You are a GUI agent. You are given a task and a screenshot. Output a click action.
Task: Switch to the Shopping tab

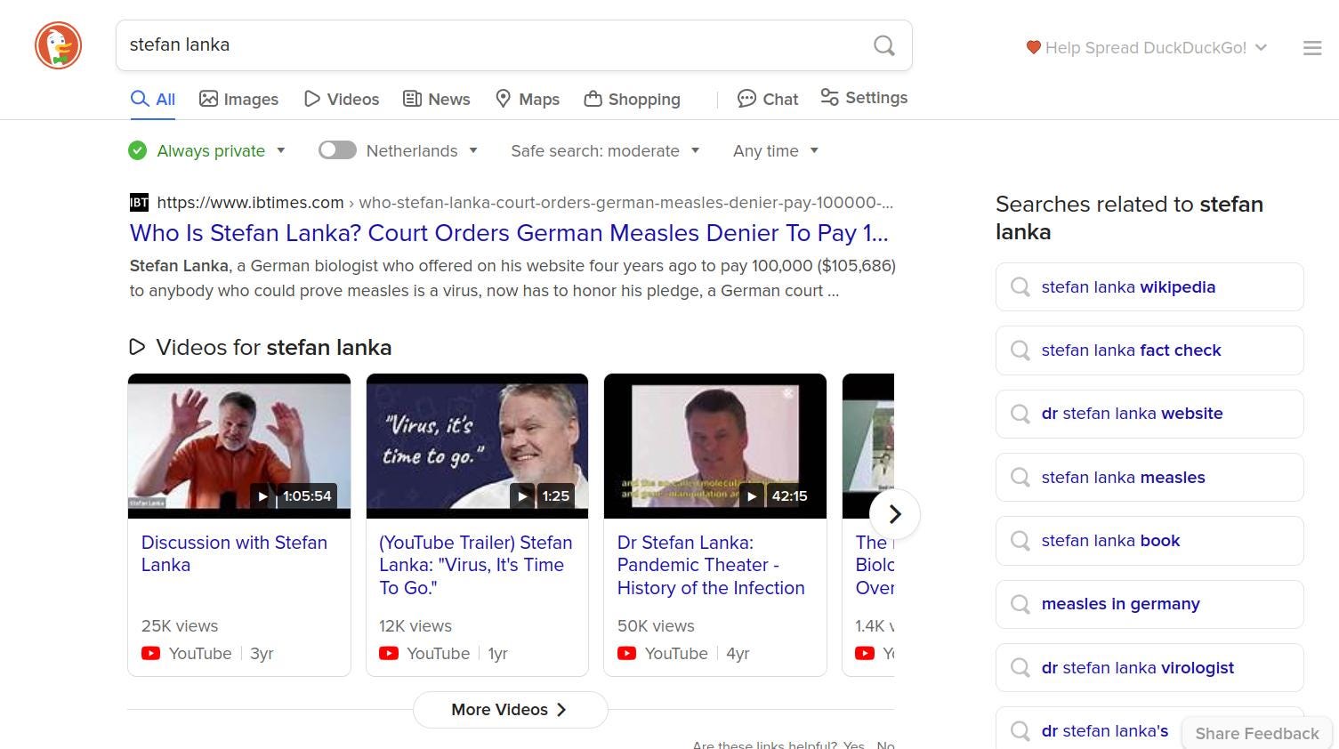coord(632,99)
